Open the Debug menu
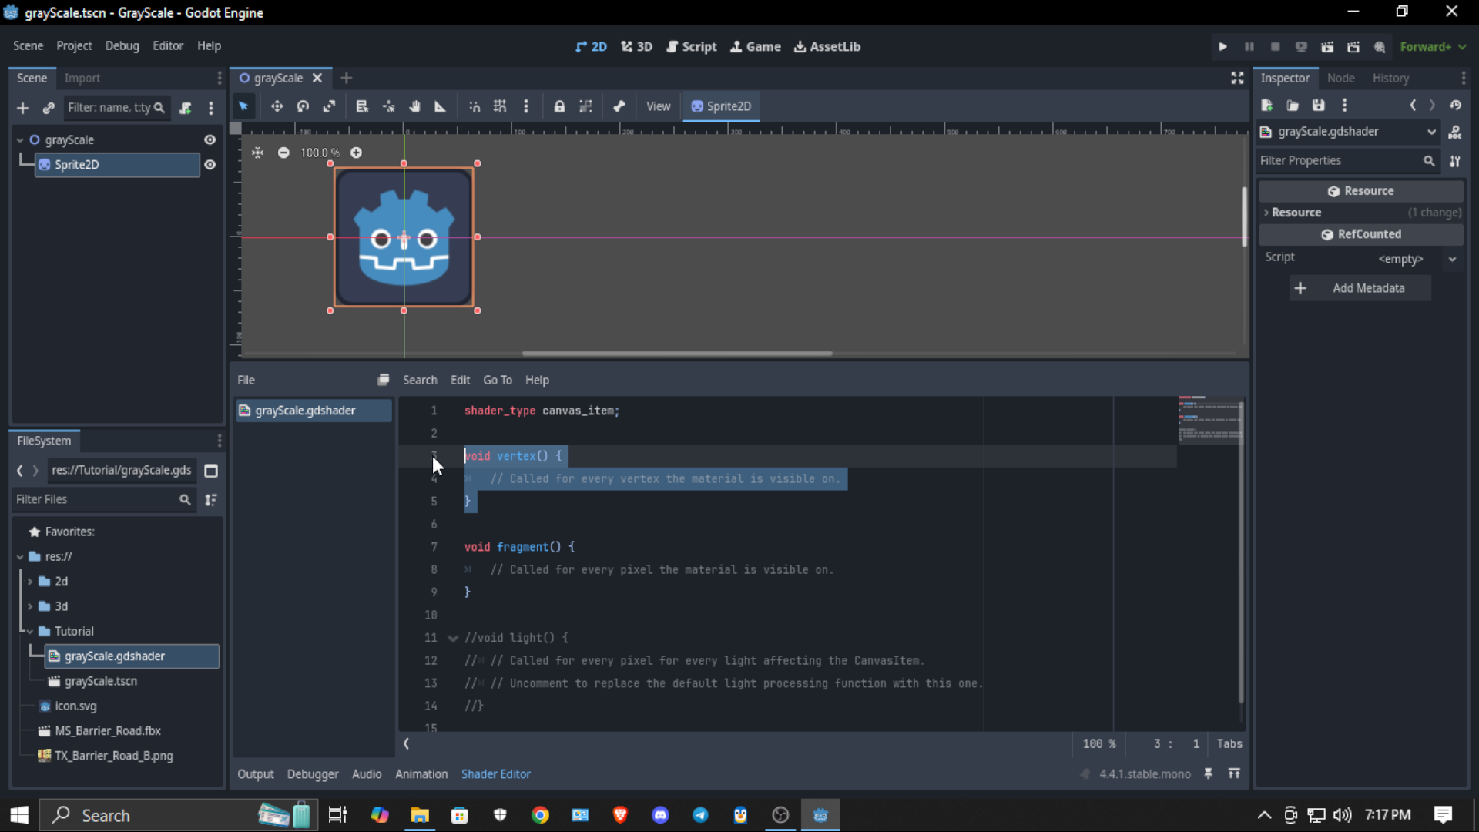 coord(122,46)
